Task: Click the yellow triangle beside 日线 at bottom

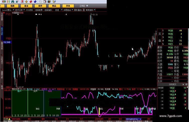Action: (9, 119)
